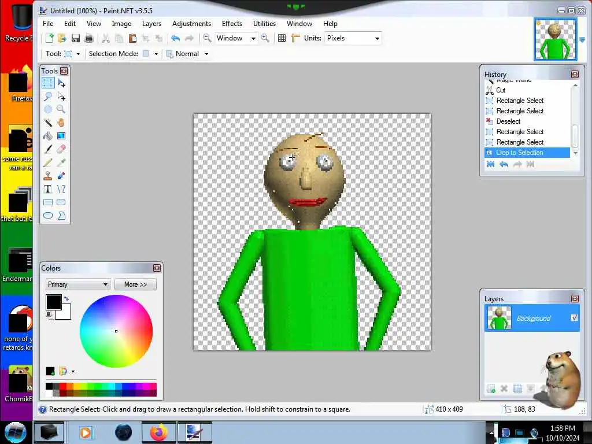Select the Rectangle shape tool
Screen dimensions: 592x444
pyautogui.click(x=48, y=202)
